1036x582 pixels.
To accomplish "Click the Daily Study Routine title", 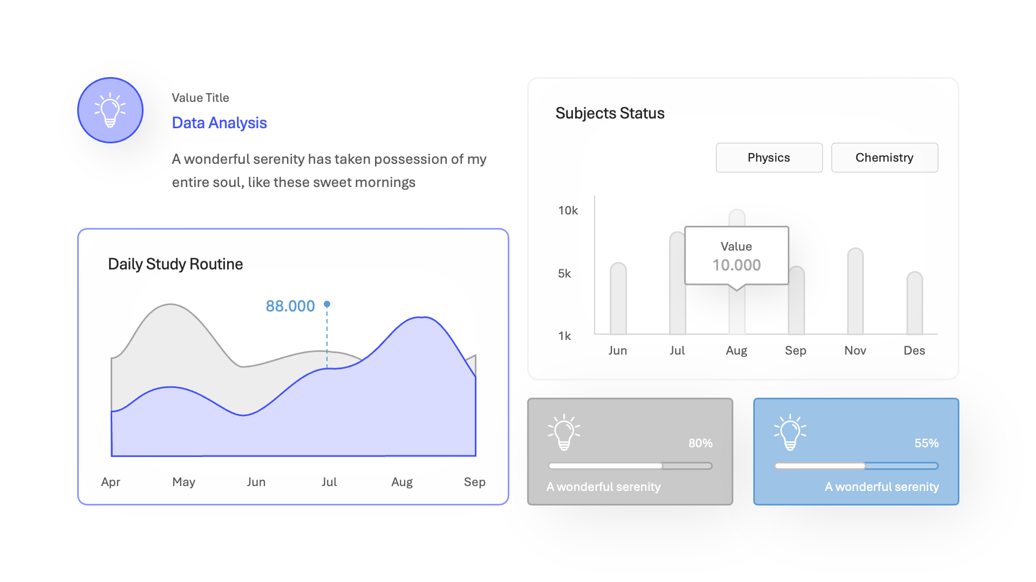I will 175,264.
